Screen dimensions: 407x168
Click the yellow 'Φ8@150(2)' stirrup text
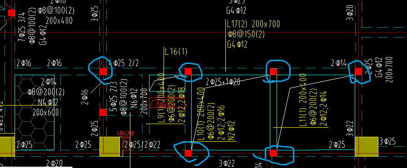click(246, 34)
